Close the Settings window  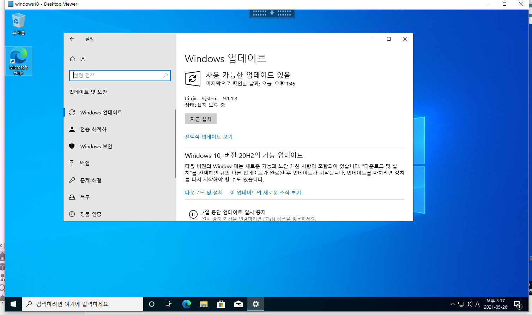[405, 39]
